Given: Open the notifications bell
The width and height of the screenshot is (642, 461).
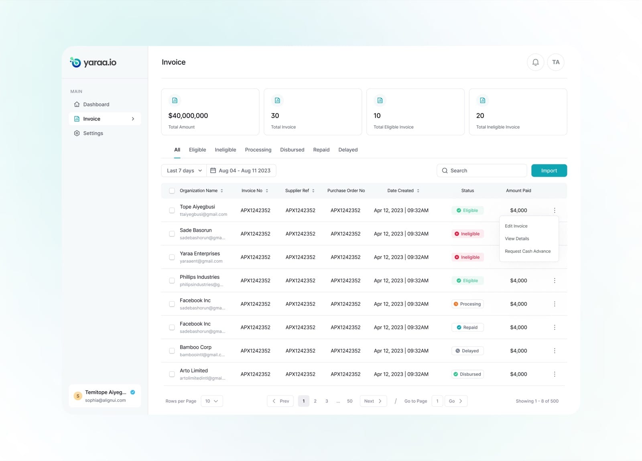Looking at the screenshot, I should click(535, 62).
